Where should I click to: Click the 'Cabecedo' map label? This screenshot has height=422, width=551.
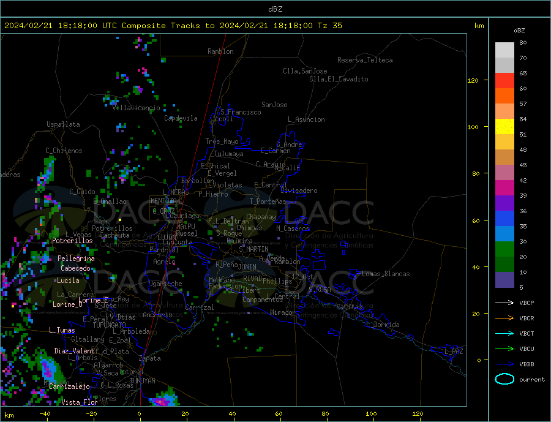75,268
